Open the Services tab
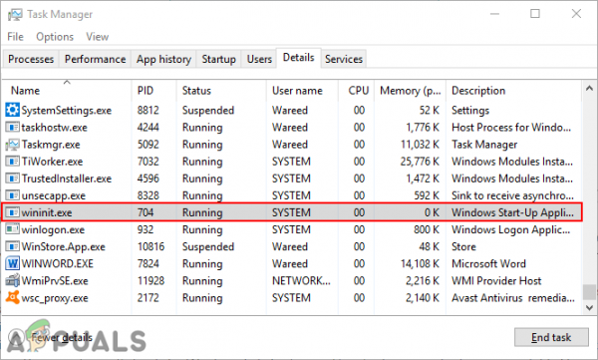Image resolution: width=598 pixels, height=360 pixels. 344,59
